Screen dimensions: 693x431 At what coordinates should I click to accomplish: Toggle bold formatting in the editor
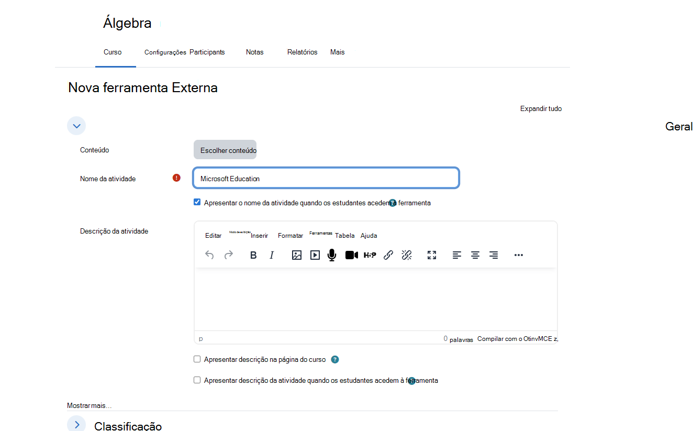click(x=253, y=255)
